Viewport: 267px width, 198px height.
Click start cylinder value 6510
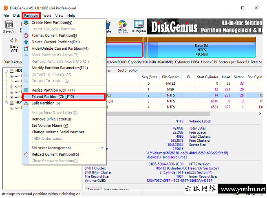tap(214, 101)
